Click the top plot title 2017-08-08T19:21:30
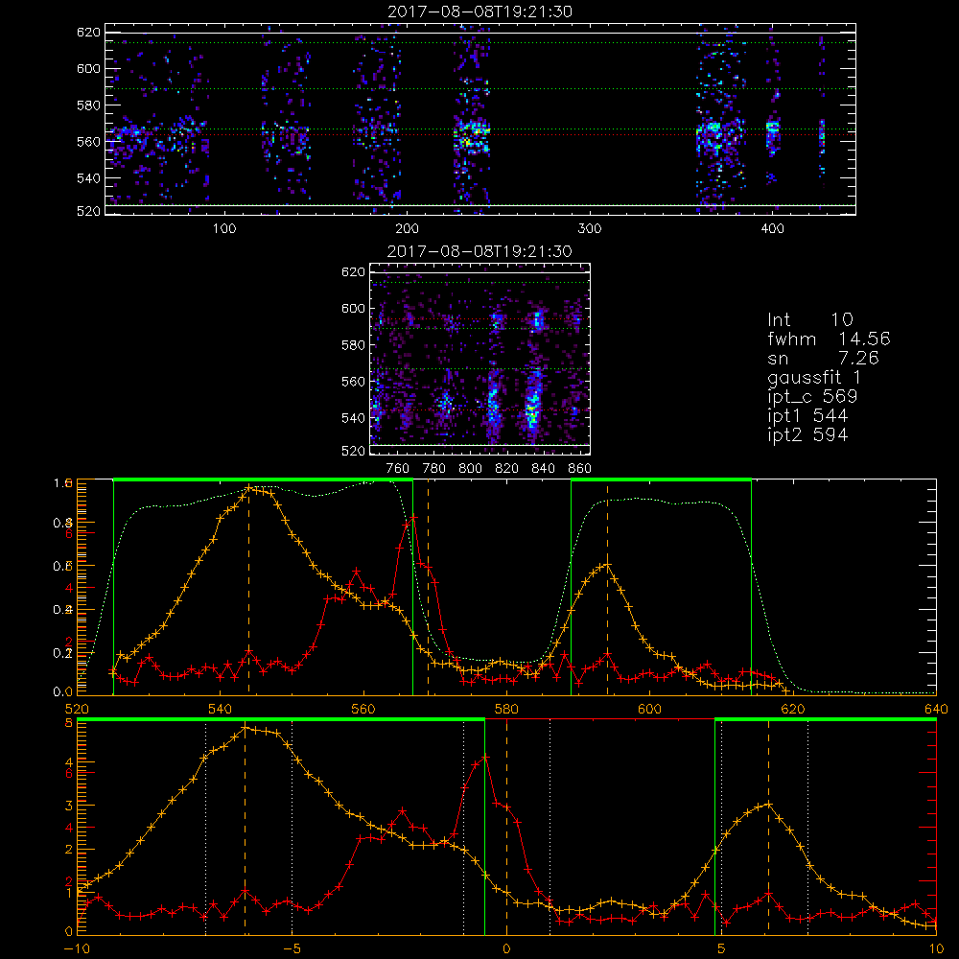The height and width of the screenshot is (959, 959). click(x=479, y=12)
